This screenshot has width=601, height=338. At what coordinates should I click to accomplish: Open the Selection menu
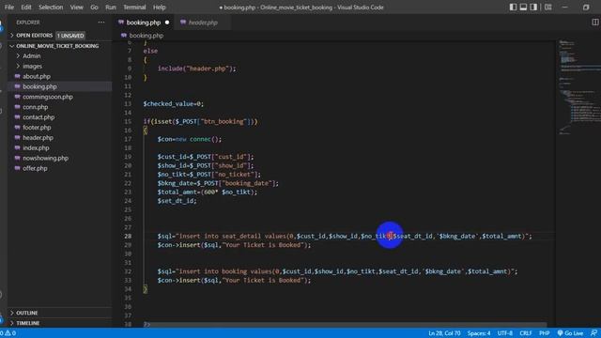tap(51, 8)
